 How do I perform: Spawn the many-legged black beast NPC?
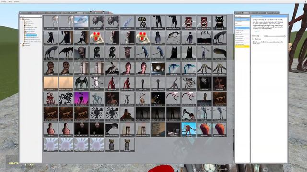[x=66, y=53]
